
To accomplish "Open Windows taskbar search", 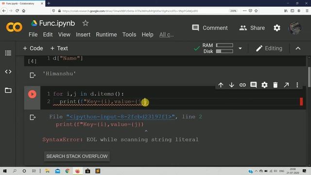I will click(x=15, y=171).
